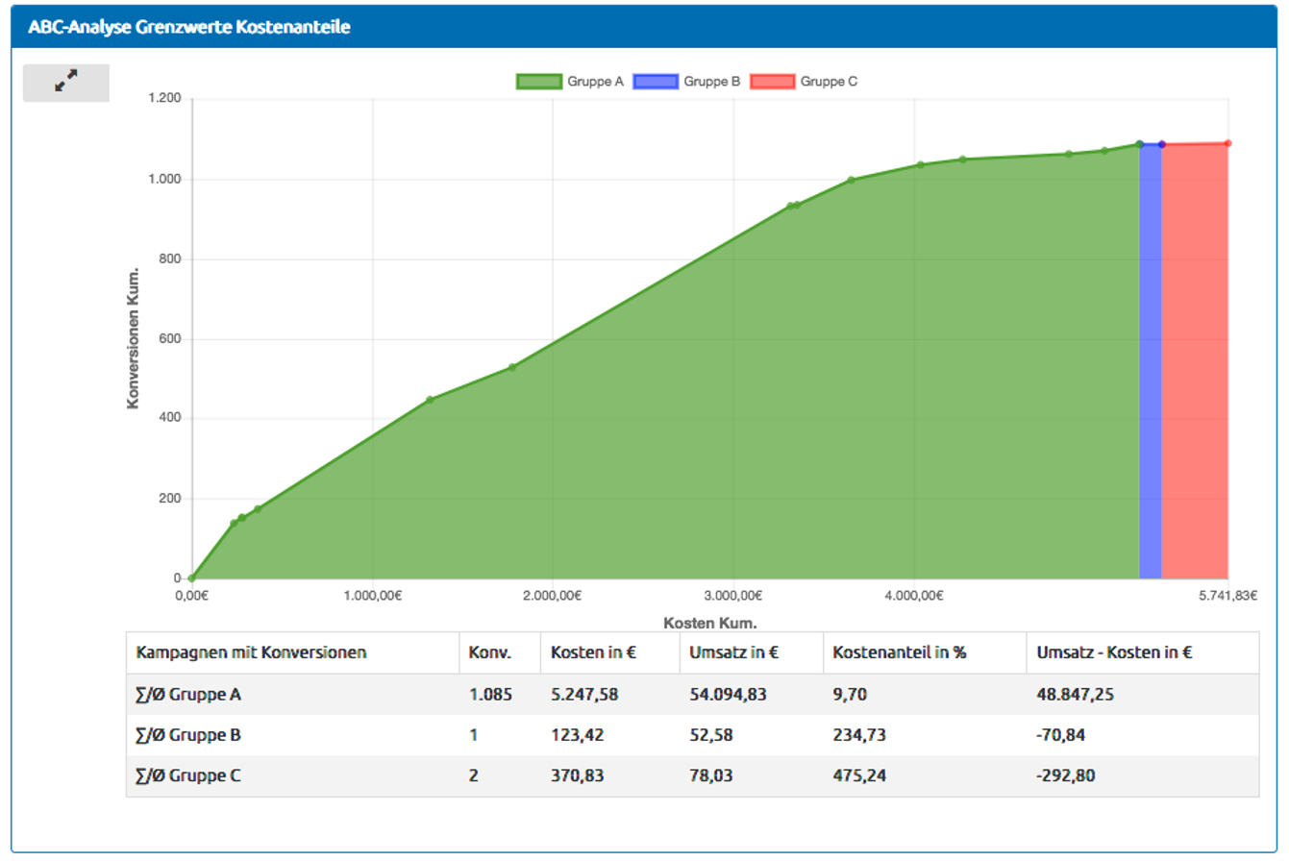Click the panel title ABC-Analyse Grenzwerte Kostenanteile
This screenshot has width=1289, height=861.
(188, 27)
